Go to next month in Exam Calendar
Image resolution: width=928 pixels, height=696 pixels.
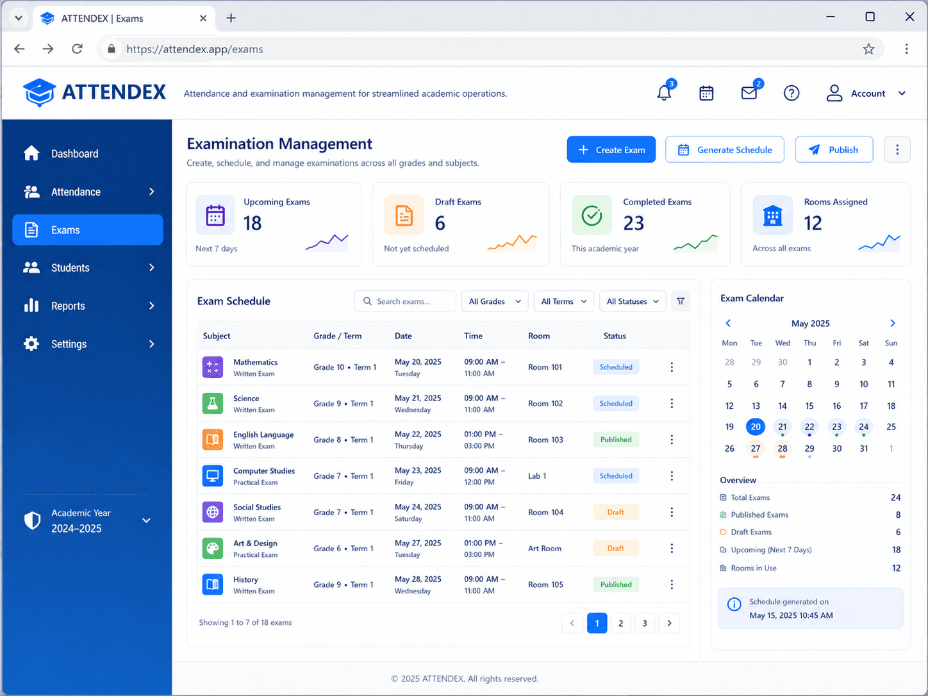[x=892, y=323]
